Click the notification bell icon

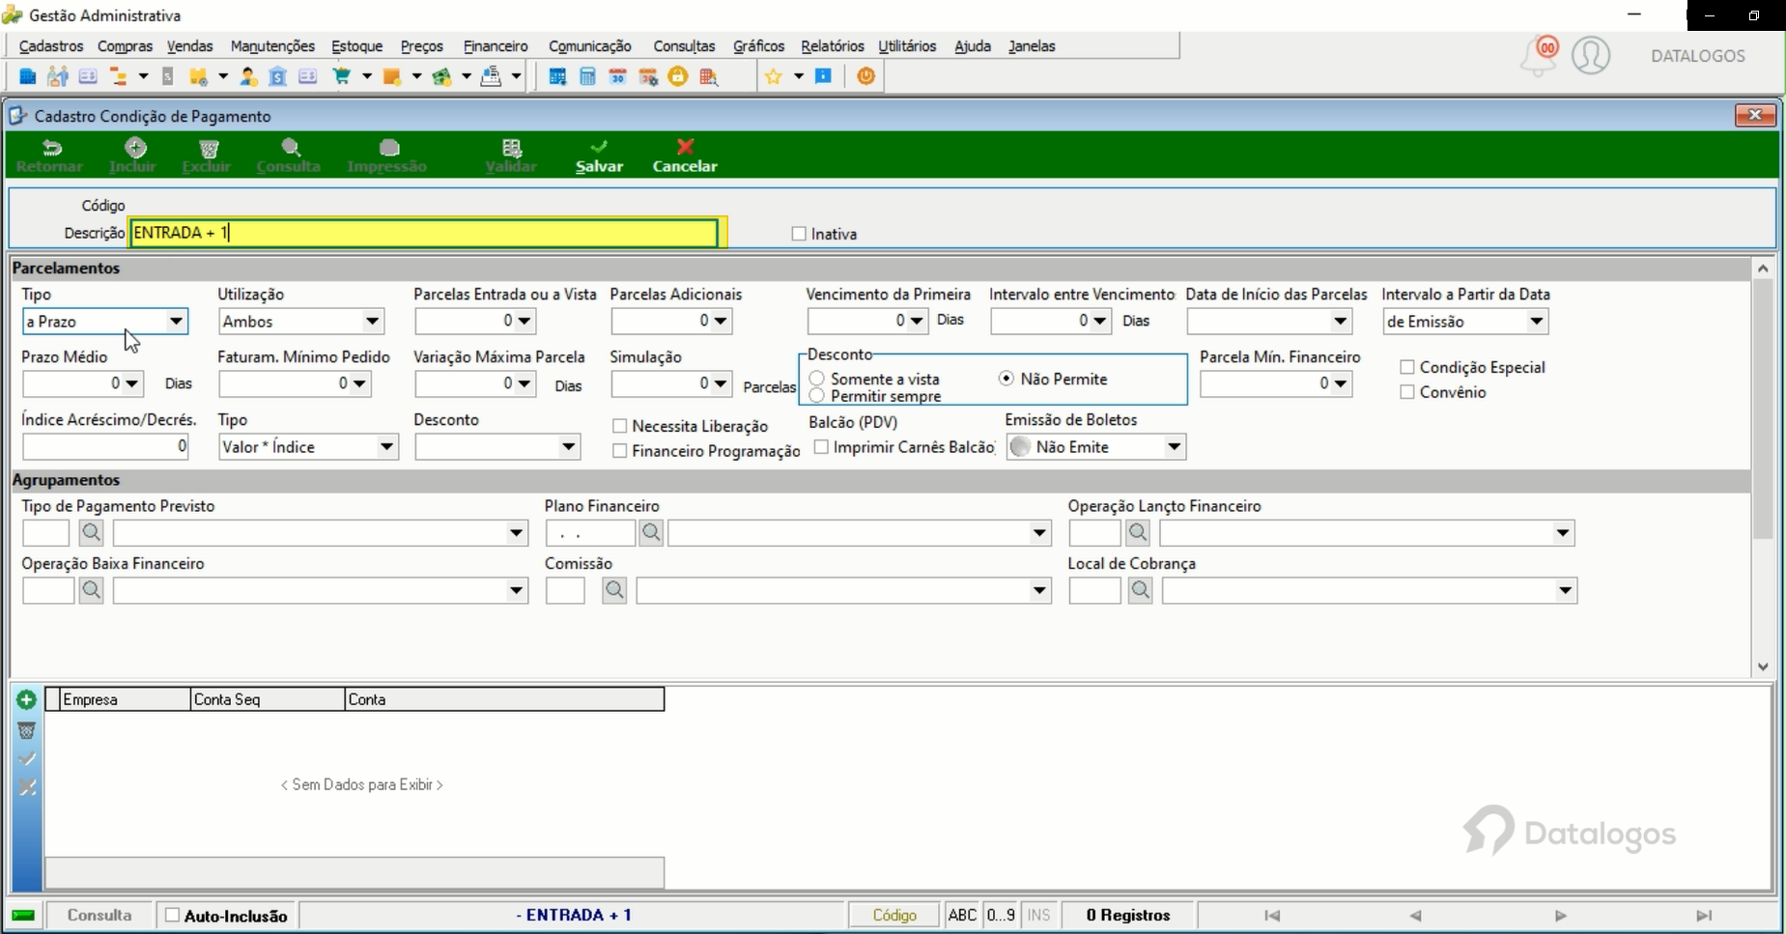pos(1540,56)
